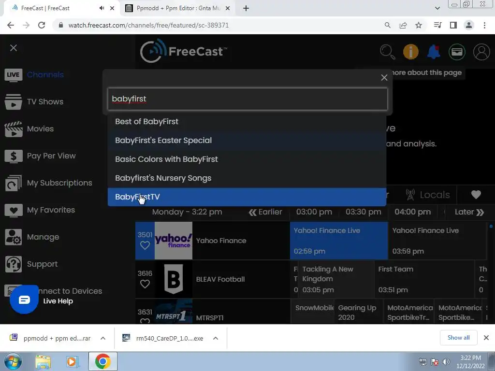Screen dimensions: 495x371
Task: Click the green wallet card icon
Action: click(x=457, y=52)
